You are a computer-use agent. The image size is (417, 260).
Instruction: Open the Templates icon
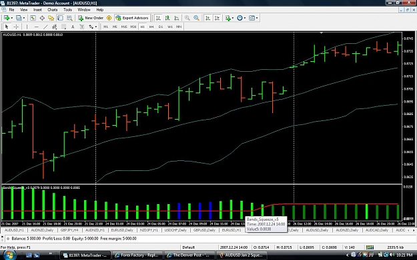[252, 18]
